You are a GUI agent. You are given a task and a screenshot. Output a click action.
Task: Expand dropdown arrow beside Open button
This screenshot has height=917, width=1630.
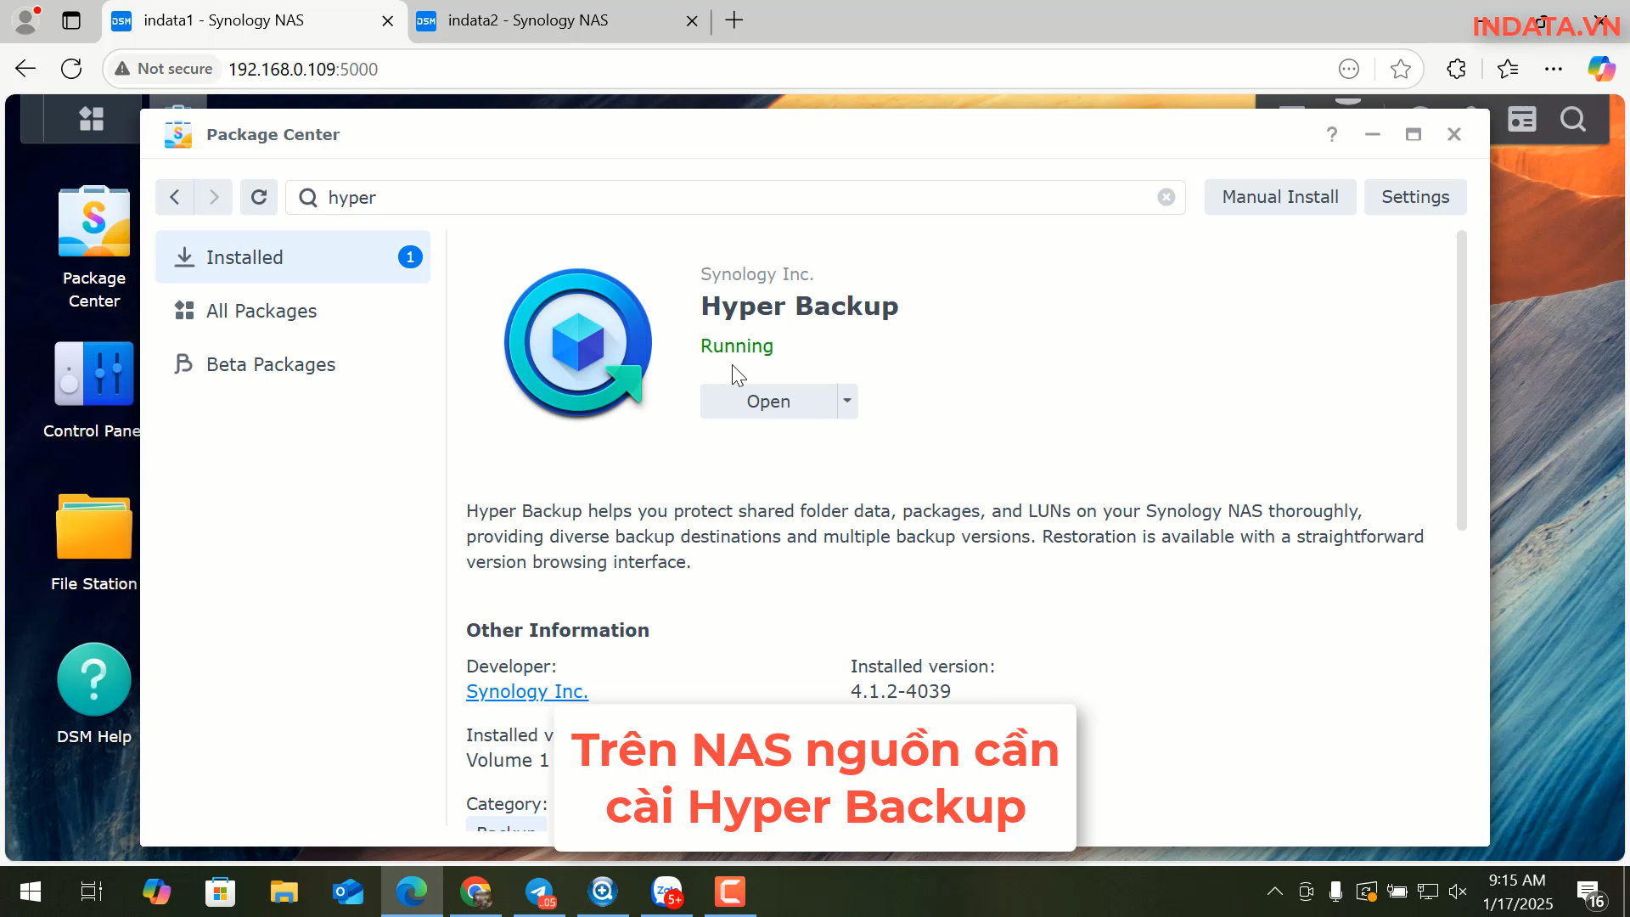coord(847,401)
